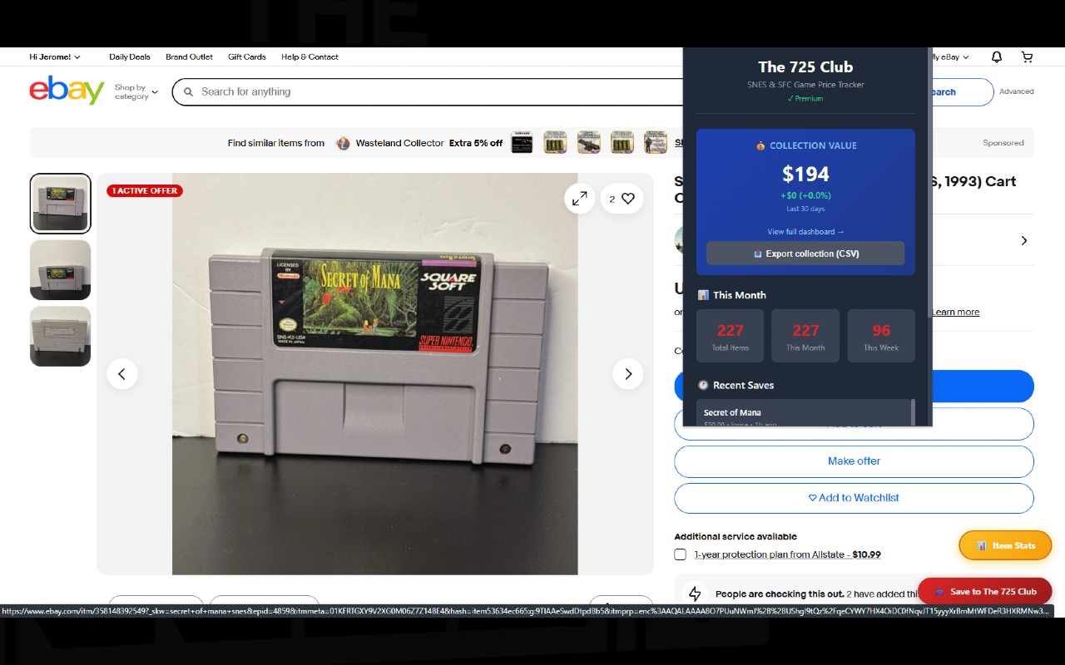Export collection as CSV

click(x=805, y=254)
